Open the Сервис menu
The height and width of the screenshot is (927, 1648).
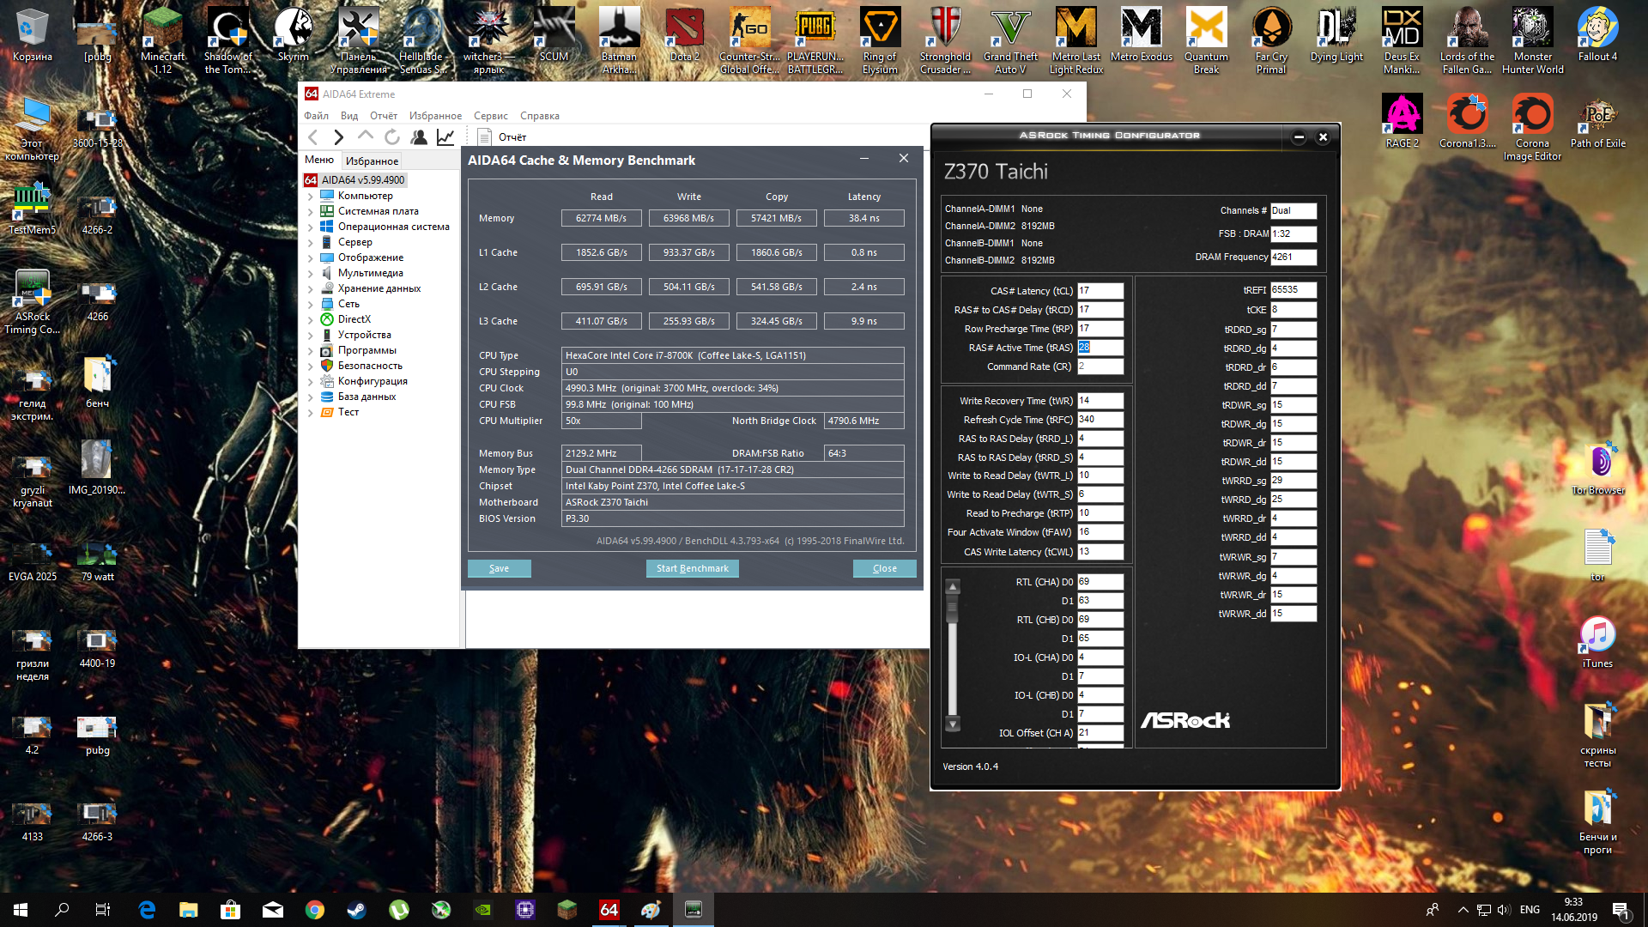tap(490, 116)
